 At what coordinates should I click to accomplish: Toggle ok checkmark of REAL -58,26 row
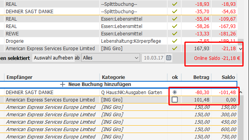(175, 26)
